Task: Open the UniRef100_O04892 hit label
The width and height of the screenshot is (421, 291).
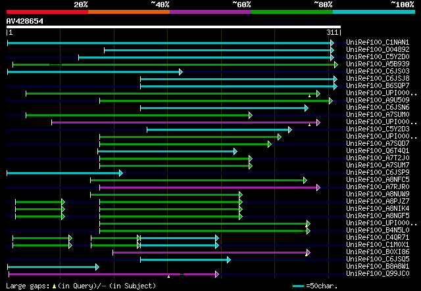Action: pyautogui.click(x=378, y=50)
